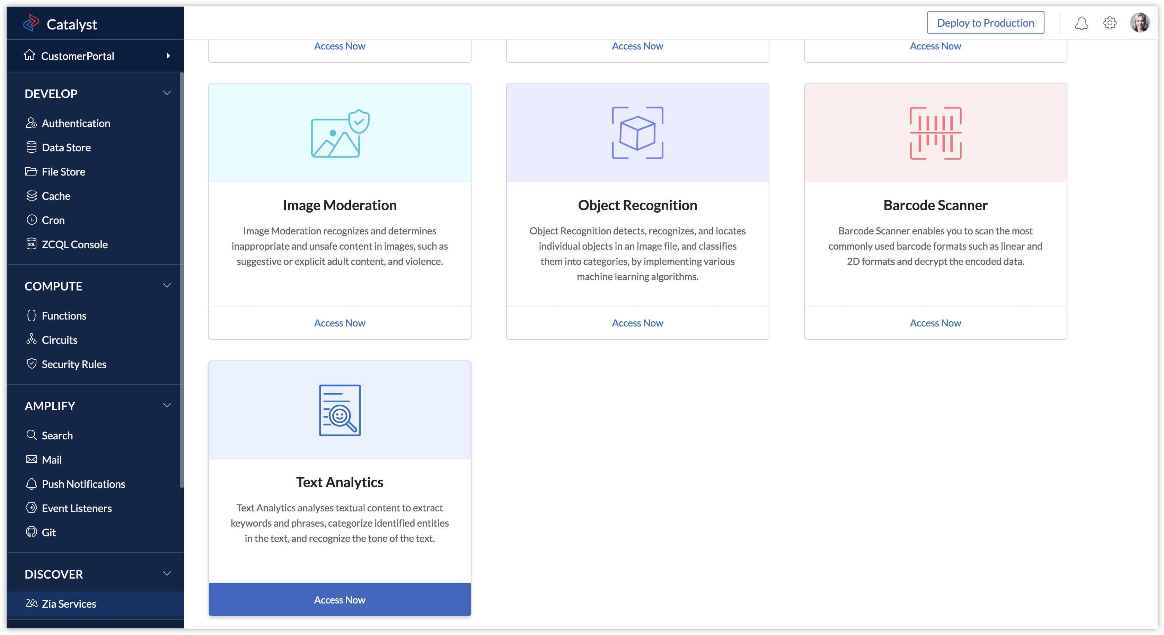Click the Barcode Scanner icon

click(935, 133)
